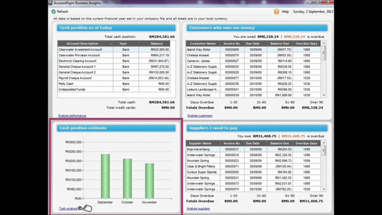Click the October bar in cash estimate chart
The image size is (382, 215).
coord(127,179)
